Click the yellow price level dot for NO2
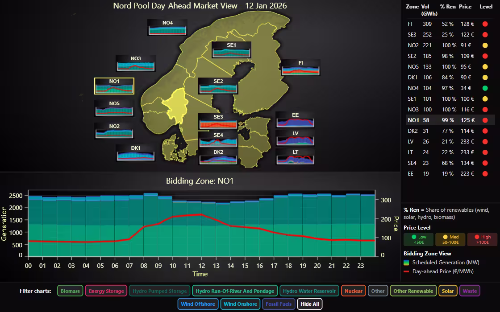The width and height of the screenshot is (500, 312). pyautogui.click(x=485, y=45)
